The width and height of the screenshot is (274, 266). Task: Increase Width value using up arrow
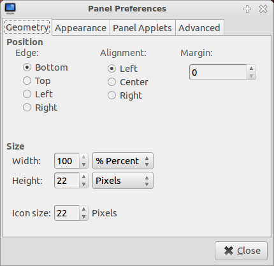tap(83, 157)
